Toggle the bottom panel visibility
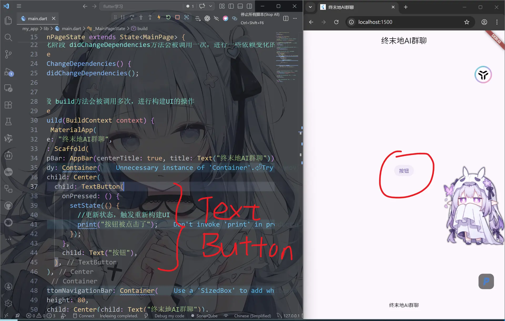 tap(240, 6)
